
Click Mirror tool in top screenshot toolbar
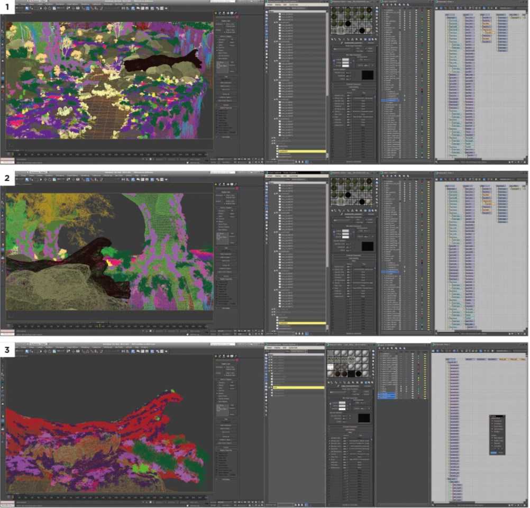123,8
